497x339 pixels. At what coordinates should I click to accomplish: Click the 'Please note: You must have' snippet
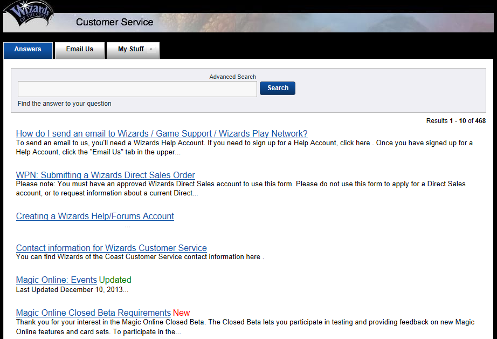click(x=241, y=188)
